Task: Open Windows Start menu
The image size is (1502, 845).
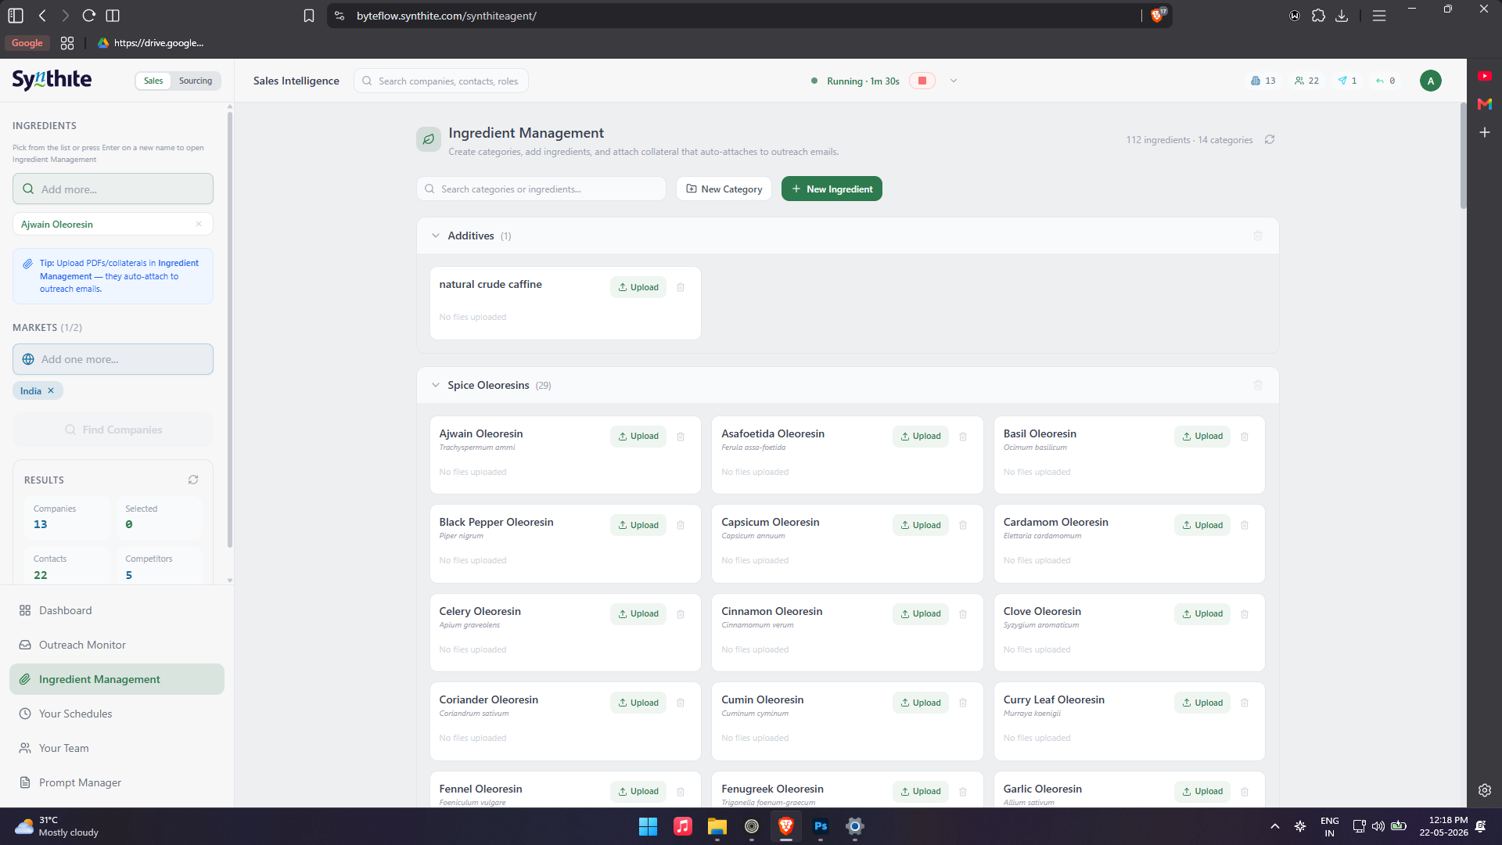Action: (x=649, y=826)
